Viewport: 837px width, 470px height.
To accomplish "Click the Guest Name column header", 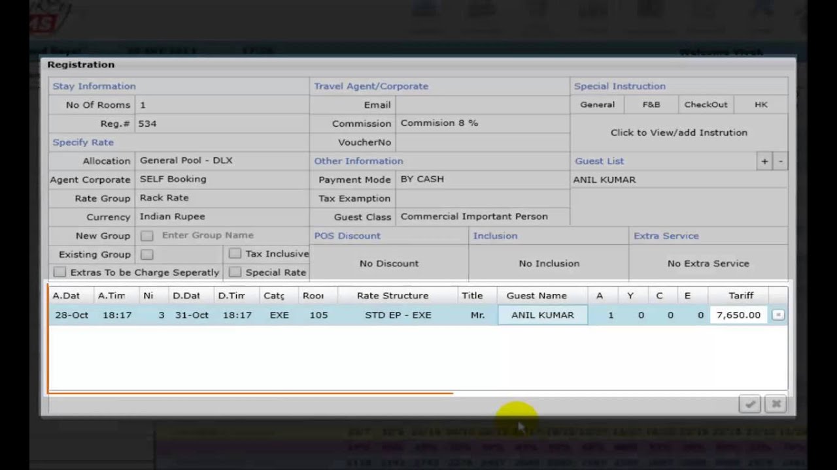I will 536,296.
